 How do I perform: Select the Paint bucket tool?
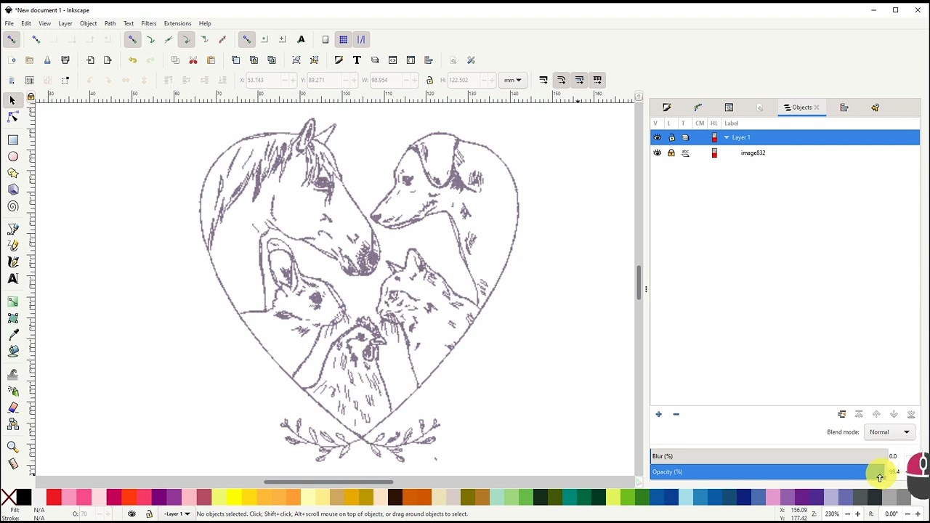13,352
